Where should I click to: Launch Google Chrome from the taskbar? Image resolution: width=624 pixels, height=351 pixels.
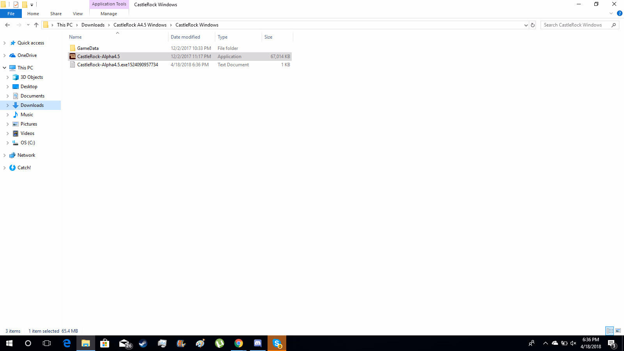(239, 343)
